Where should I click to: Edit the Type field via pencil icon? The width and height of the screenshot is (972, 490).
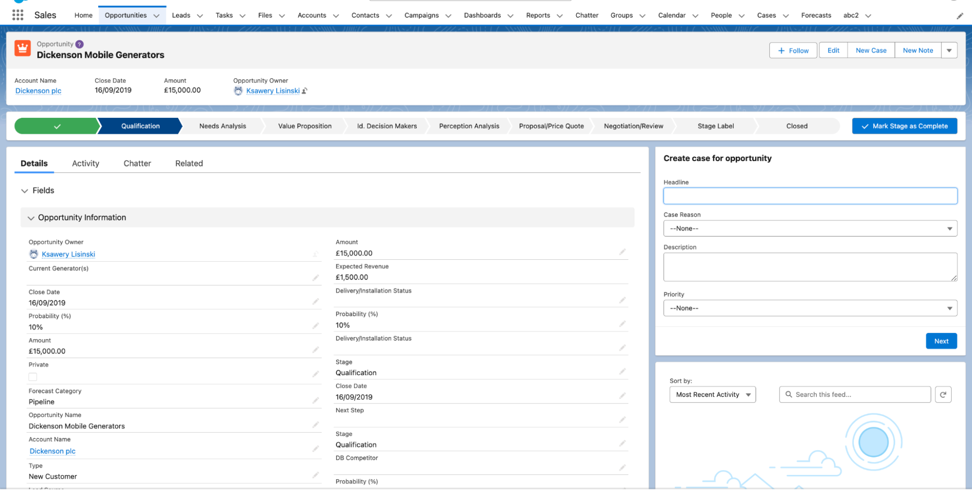click(x=316, y=475)
